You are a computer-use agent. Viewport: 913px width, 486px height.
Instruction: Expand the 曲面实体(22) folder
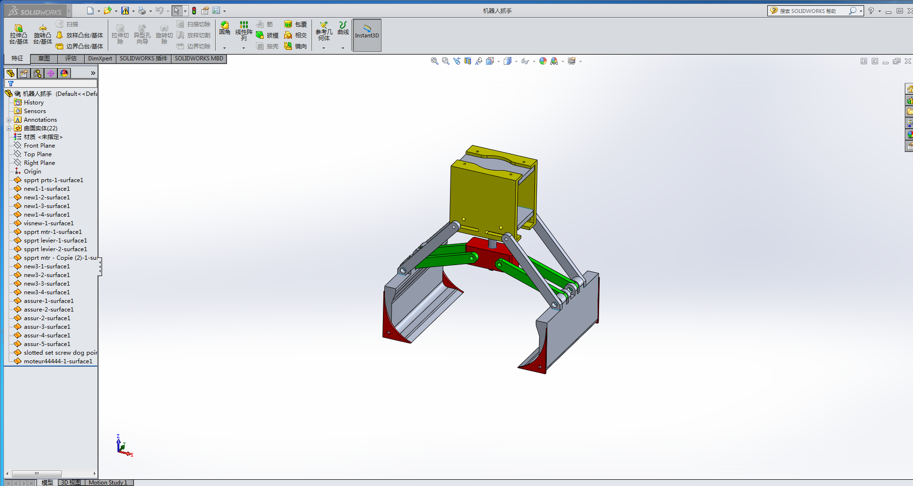point(9,128)
